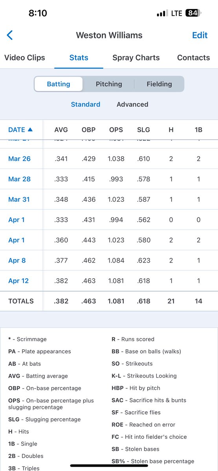Viewport: 218px width, 471px height.
Task: Switch to the Pitching segment
Action: [x=109, y=84]
